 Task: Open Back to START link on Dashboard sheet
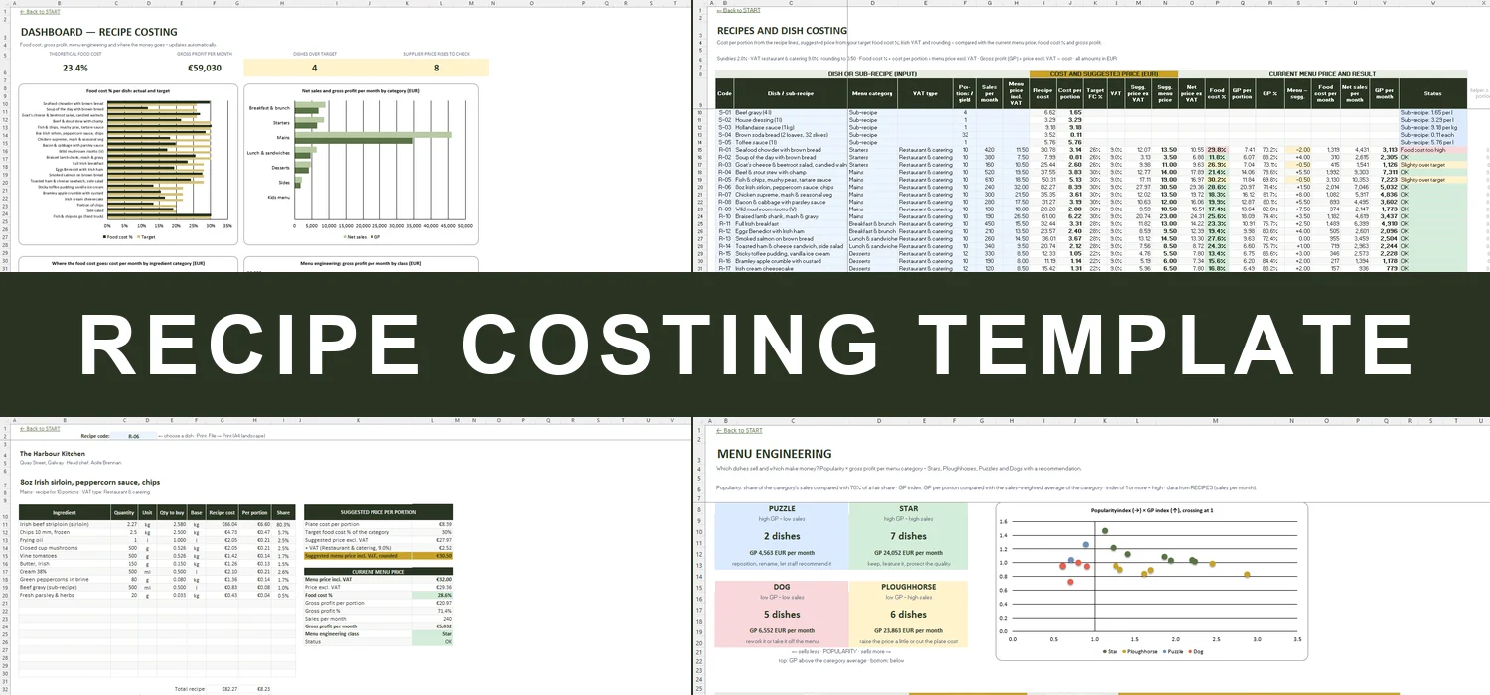[x=40, y=12]
